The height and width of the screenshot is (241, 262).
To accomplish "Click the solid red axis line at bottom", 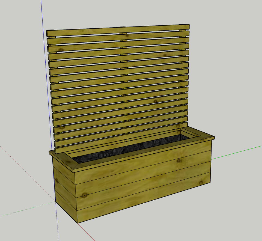I will tap(87, 232).
